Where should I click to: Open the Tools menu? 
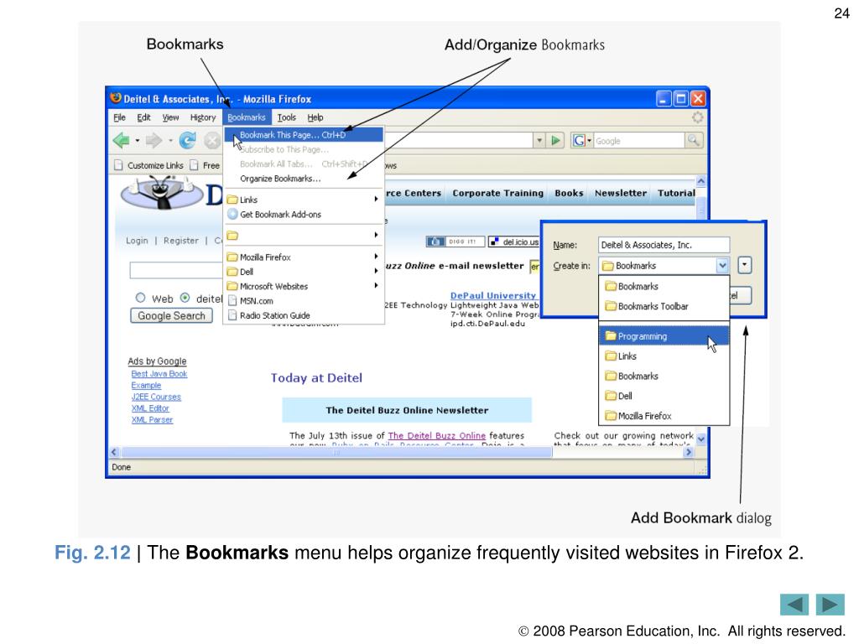point(287,117)
